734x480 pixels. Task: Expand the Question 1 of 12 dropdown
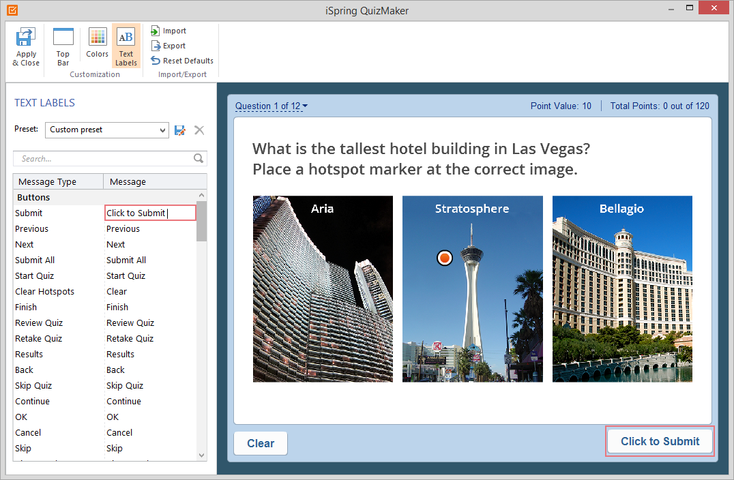(x=271, y=106)
